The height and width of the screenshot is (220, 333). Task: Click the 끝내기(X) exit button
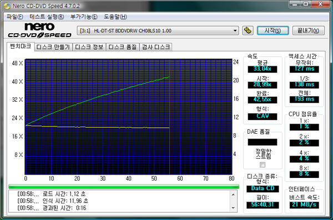point(309,30)
